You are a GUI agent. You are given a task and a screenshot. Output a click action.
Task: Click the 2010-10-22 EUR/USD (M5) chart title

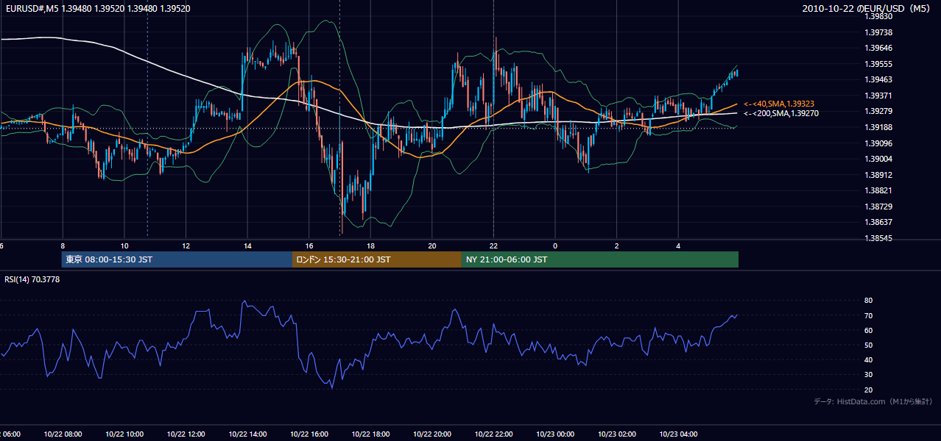[867, 8]
